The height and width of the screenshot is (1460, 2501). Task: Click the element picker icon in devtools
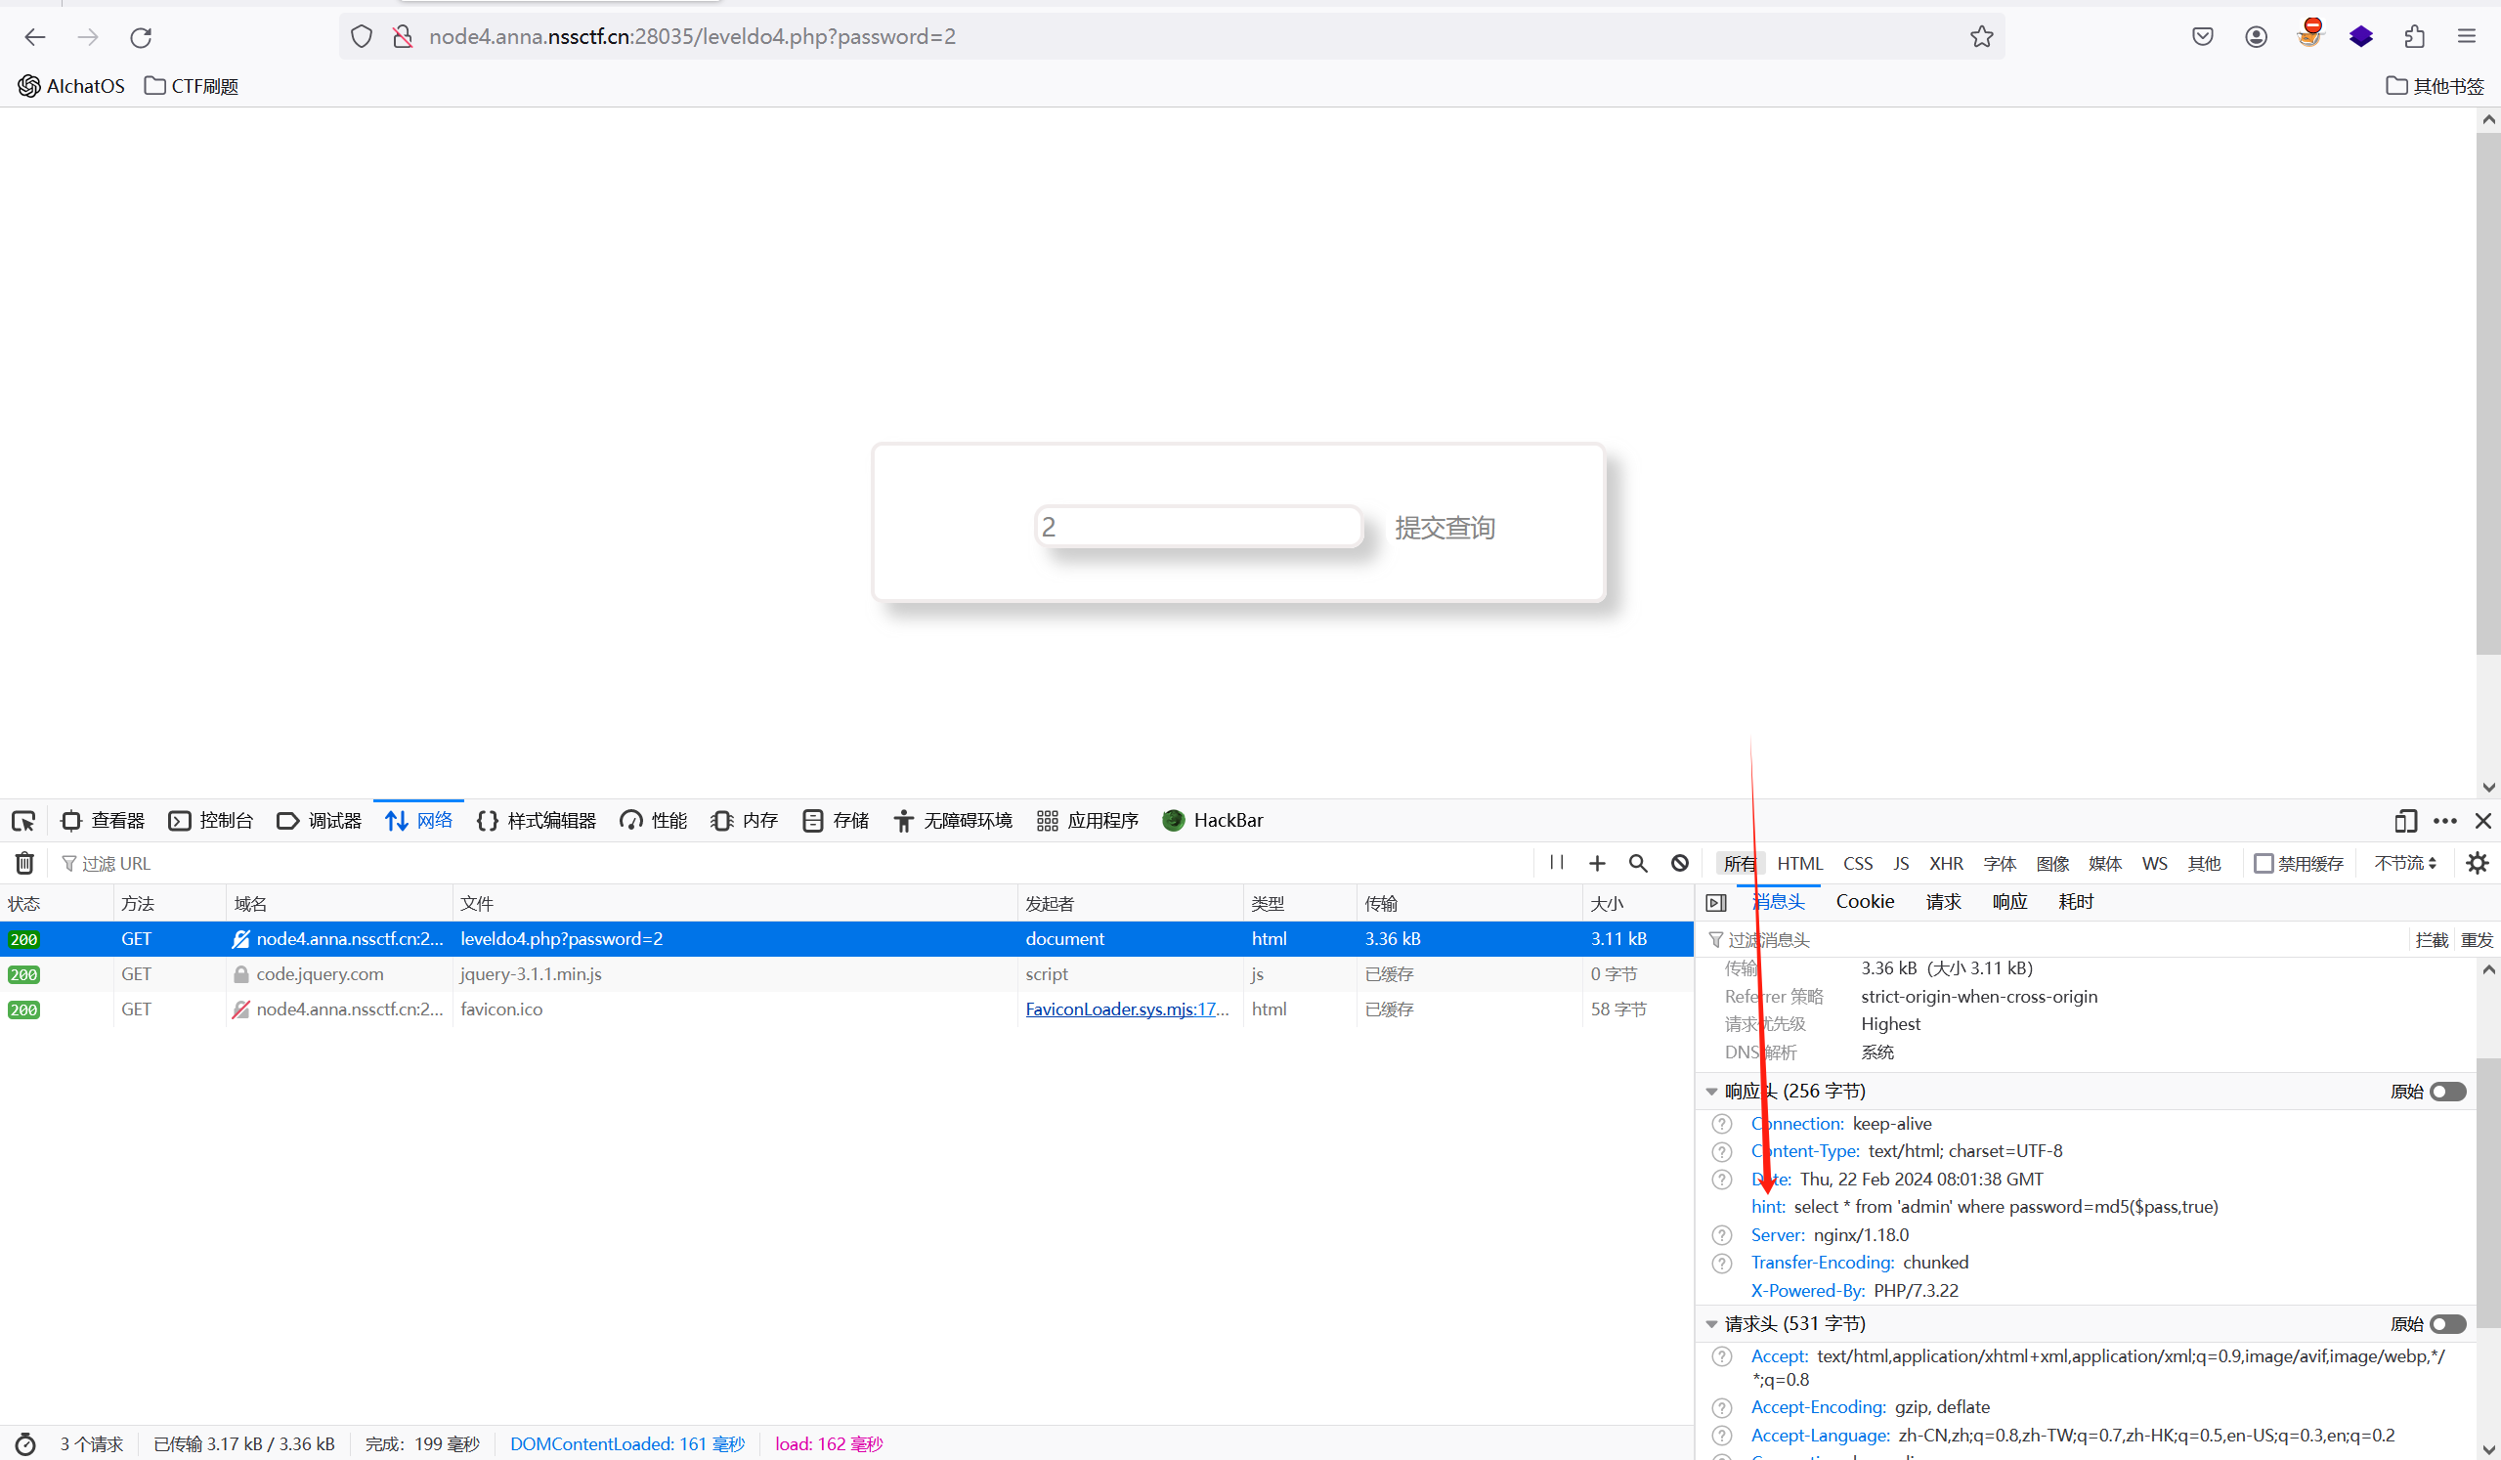(x=22, y=821)
